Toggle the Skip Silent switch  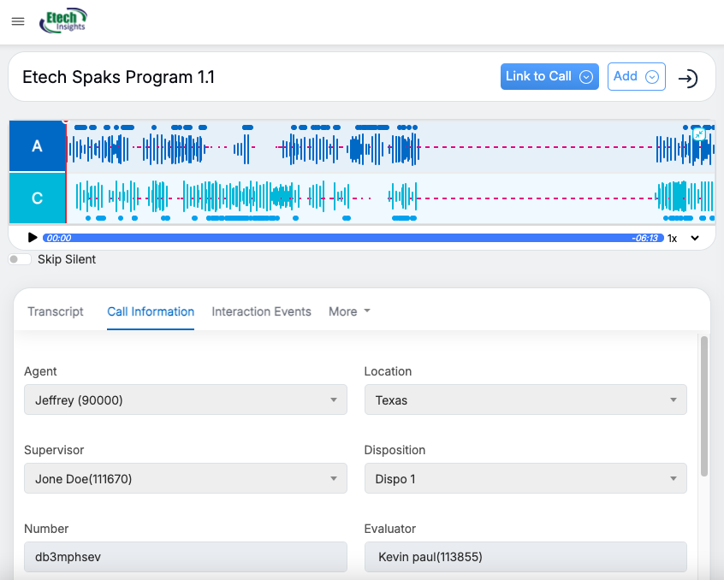click(20, 259)
